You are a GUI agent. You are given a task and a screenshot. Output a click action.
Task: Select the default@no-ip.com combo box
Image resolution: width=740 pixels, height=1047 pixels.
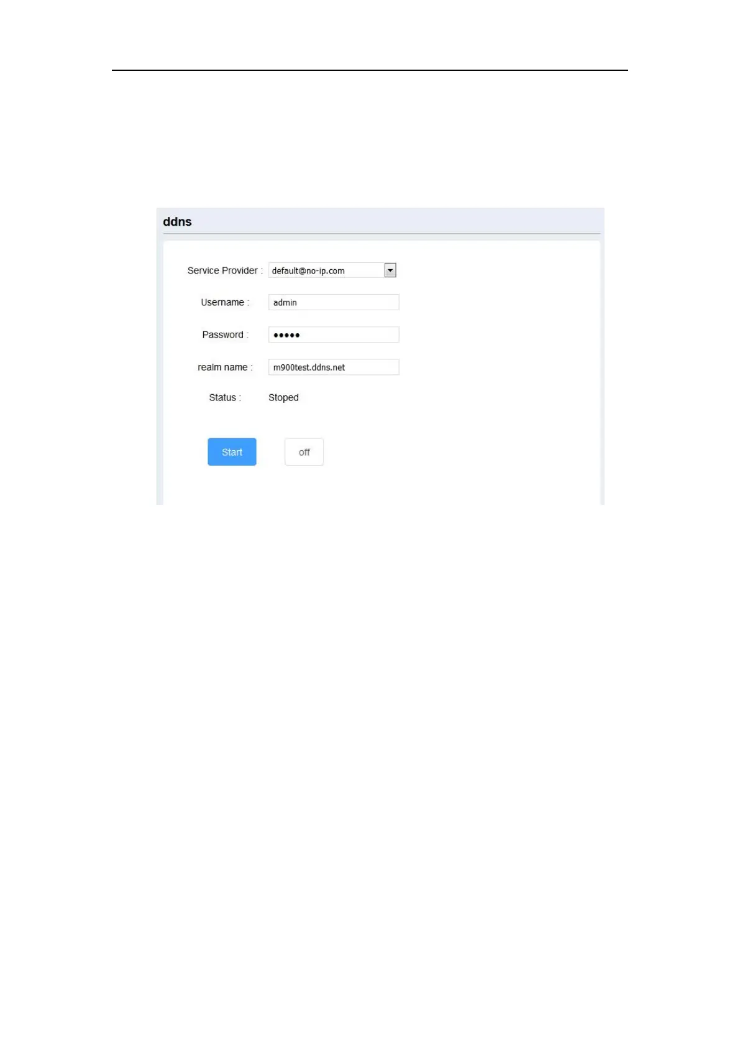coord(332,270)
